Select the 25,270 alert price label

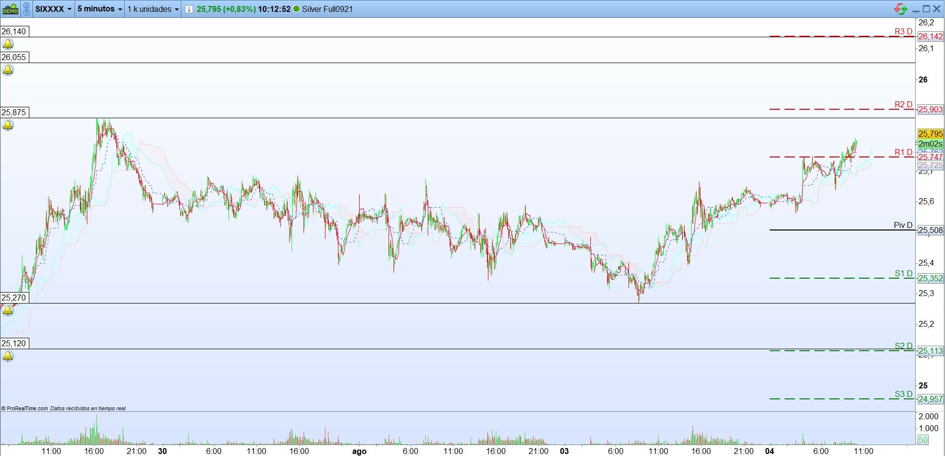coord(14,298)
